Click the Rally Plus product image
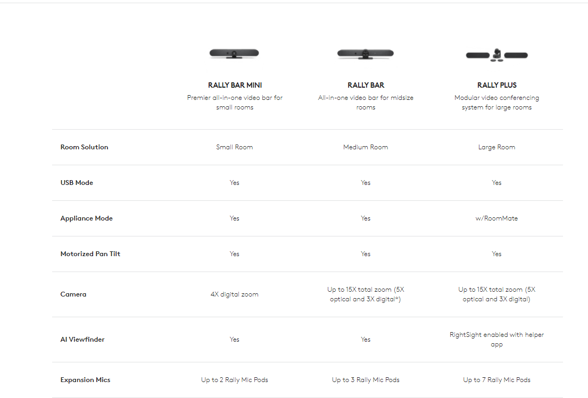The image size is (588, 398). click(496, 54)
